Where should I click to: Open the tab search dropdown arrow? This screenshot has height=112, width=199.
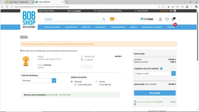point(2,2)
